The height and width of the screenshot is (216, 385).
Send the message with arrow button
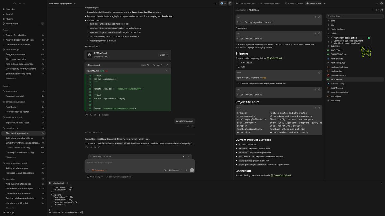(192, 170)
